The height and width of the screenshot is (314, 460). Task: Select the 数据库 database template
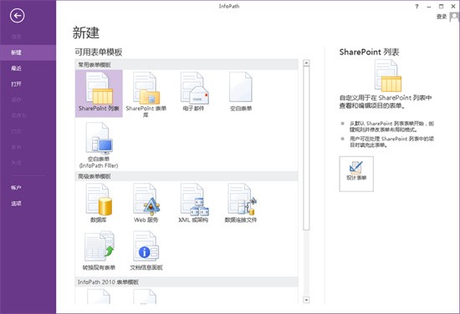[x=99, y=203]
